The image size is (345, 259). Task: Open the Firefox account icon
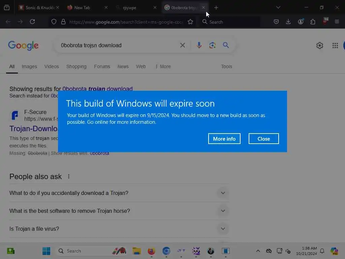tap(301, 22)
